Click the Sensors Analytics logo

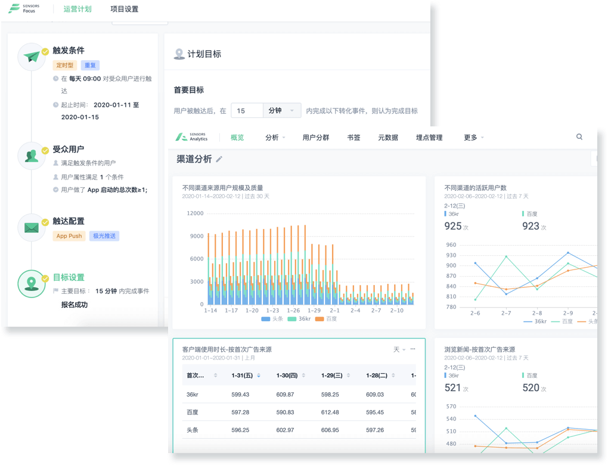click(192, 137)
